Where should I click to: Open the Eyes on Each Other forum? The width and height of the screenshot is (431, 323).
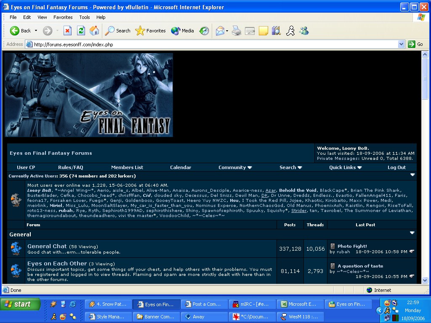(57, 263)
